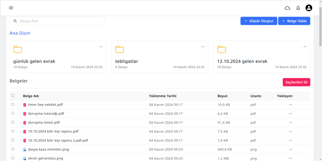Click PDF icon of ömer bey vekalet.pdf

tap(25, 105)
